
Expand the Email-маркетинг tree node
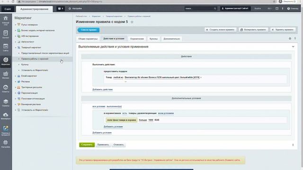click(16, 76)
